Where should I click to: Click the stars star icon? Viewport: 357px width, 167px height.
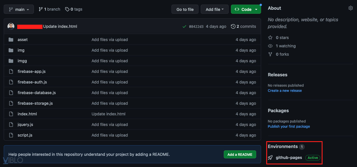270,38
